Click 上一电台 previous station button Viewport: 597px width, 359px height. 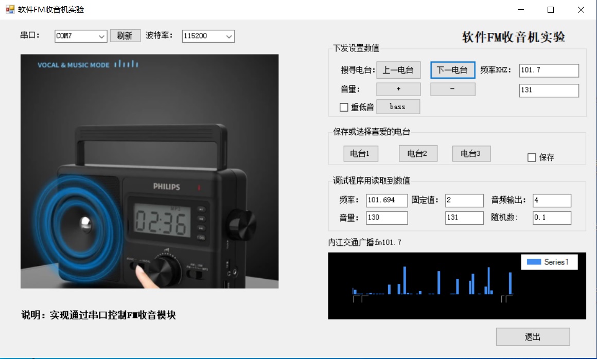[398, 70]
